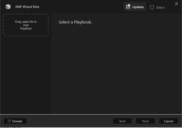The height and width of the screenshot is (128, 182).
Task: Click the AME Wizard box logo icon
Action: (x=8, y=7)
